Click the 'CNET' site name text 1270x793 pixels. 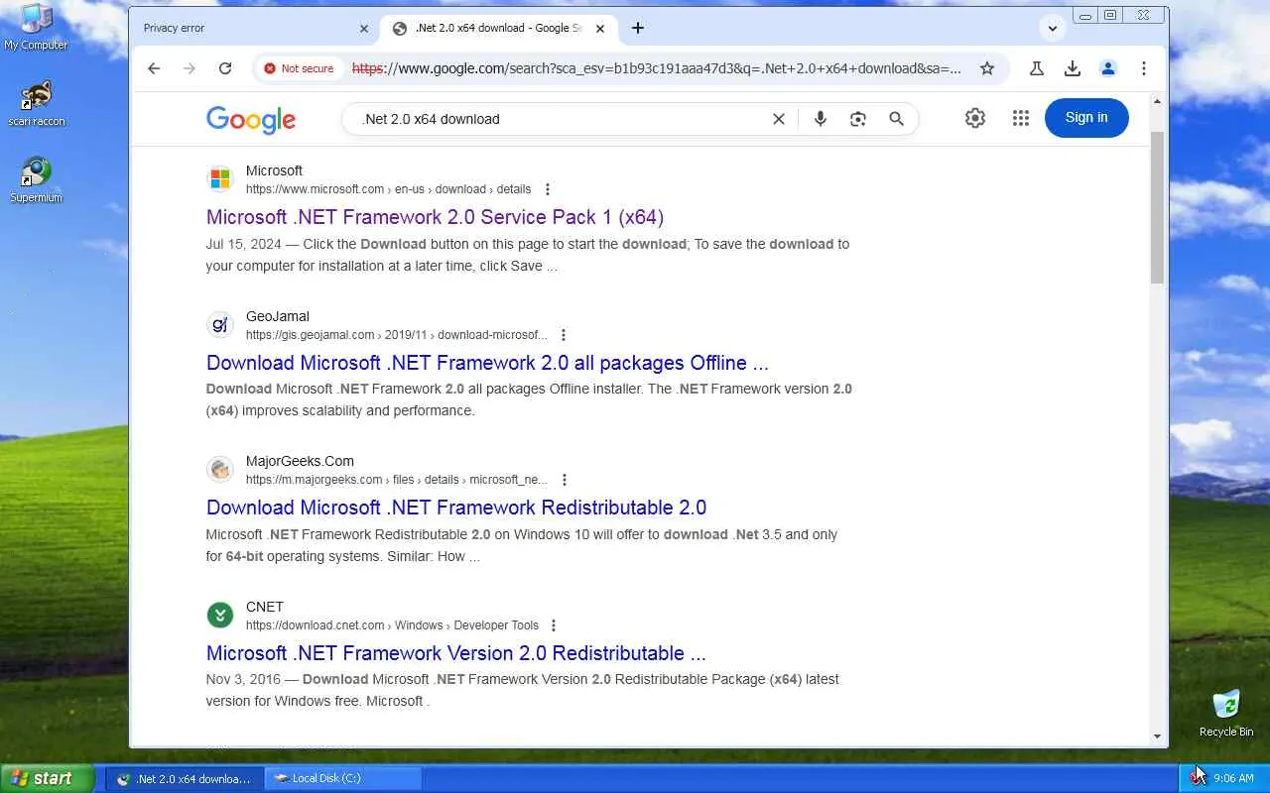[265, 607]
